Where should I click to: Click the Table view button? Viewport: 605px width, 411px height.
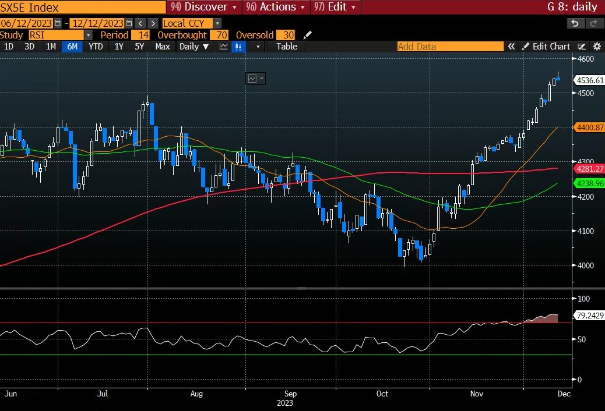[x=287, y=47]
